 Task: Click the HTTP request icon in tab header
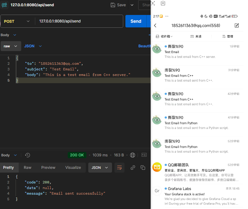4,5
